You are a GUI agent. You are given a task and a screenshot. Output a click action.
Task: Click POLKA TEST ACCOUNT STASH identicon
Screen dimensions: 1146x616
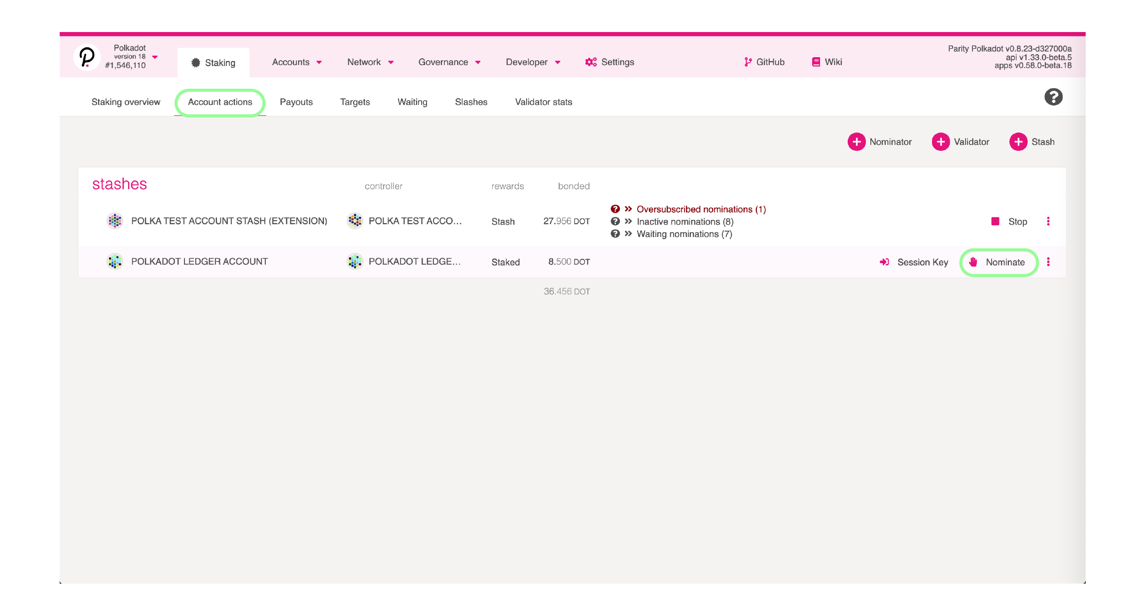pos(115,221)
